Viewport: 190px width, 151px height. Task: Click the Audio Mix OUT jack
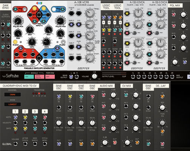coord(115,143)
